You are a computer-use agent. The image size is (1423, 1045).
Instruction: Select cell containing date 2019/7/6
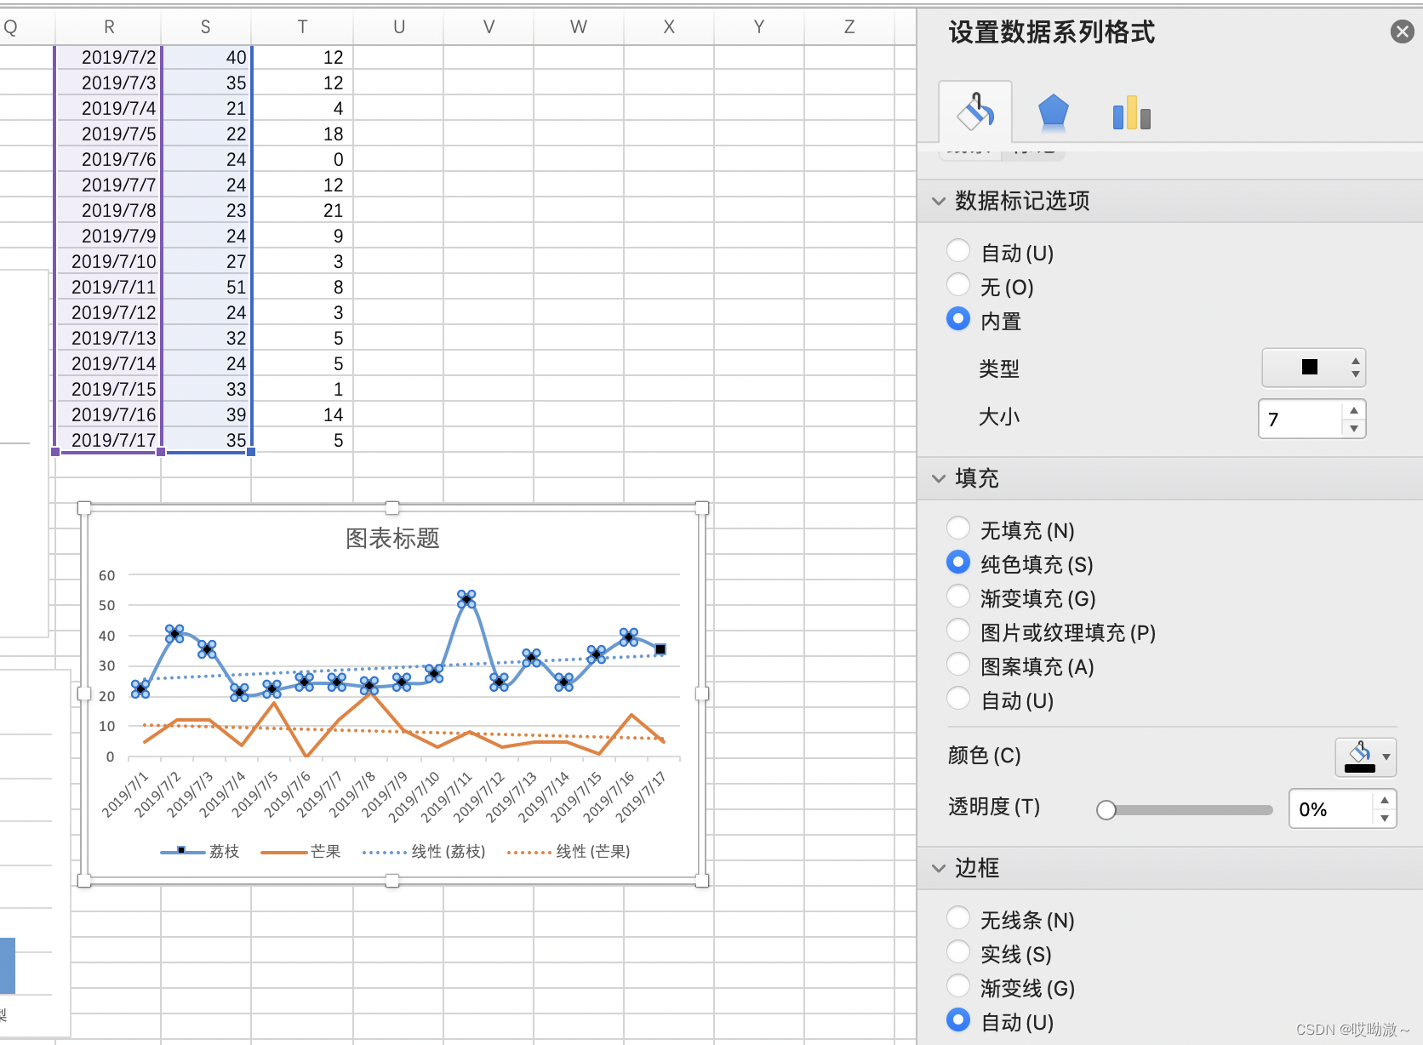(109, 159)
